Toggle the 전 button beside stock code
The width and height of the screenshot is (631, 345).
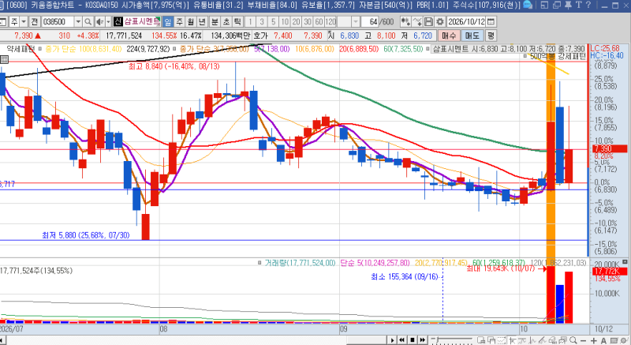coord(35,22)
